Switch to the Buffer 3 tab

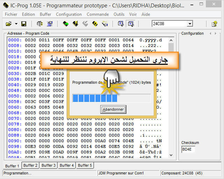(49, 165)
